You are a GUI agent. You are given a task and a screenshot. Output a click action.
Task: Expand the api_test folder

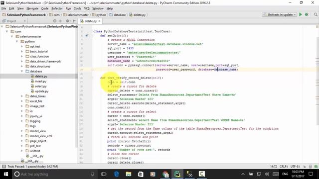[22, 46]
